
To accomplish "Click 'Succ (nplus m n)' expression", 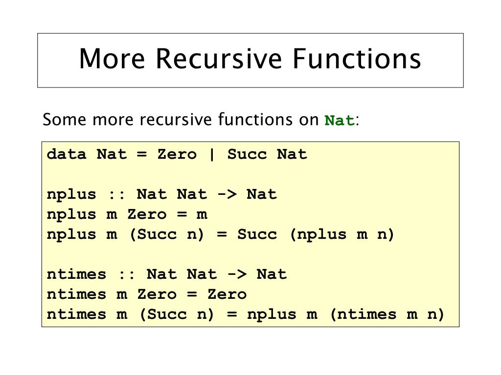I will point(316,234).
